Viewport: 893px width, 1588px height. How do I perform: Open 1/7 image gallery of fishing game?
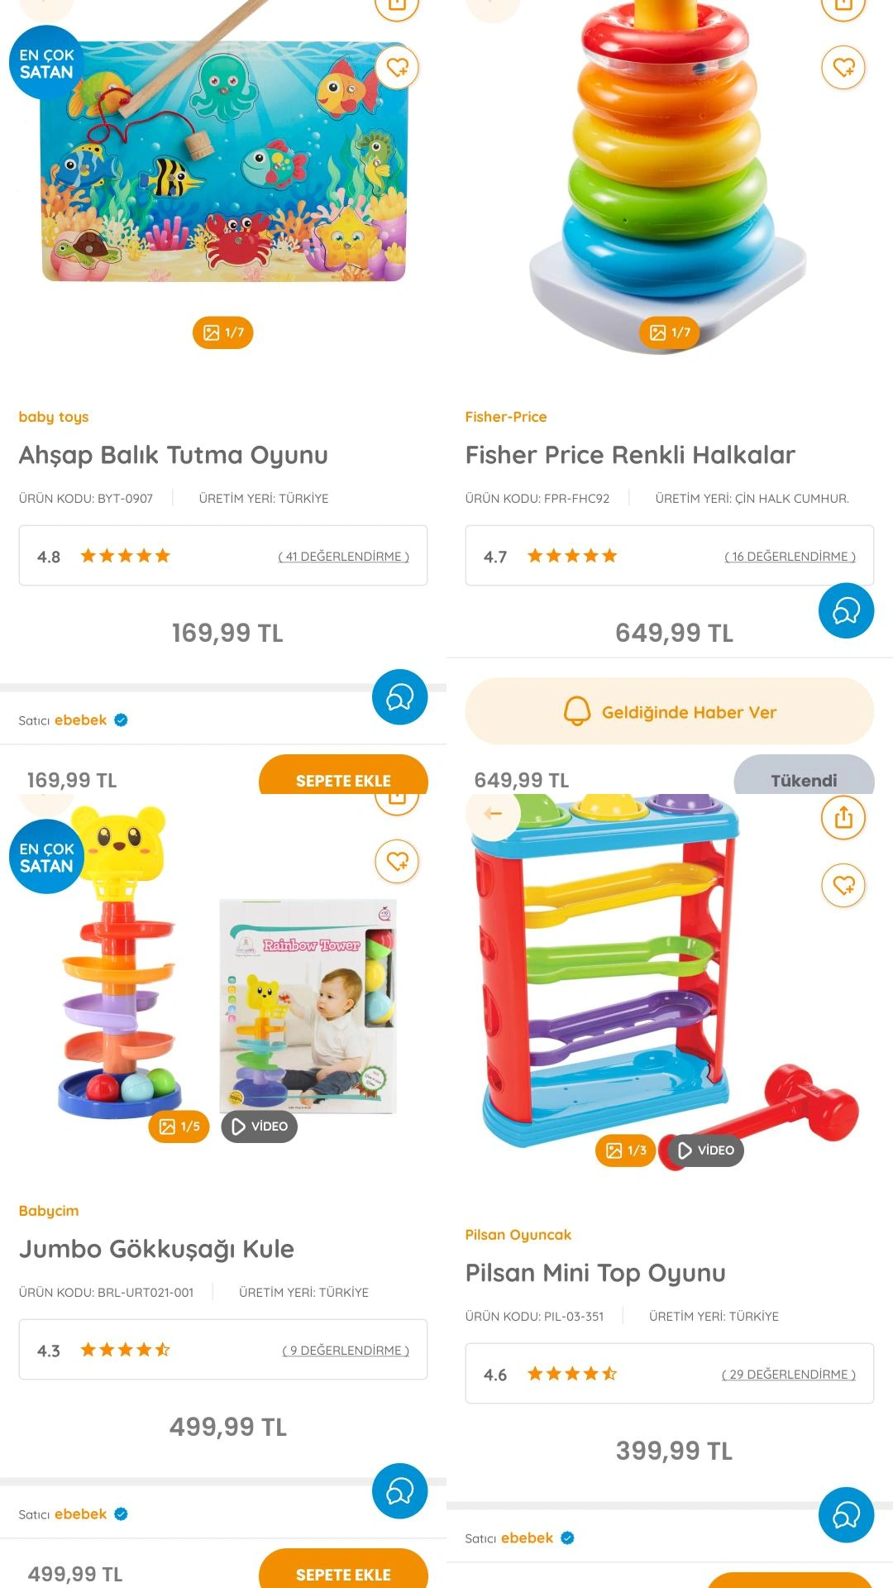click(223, 332)
